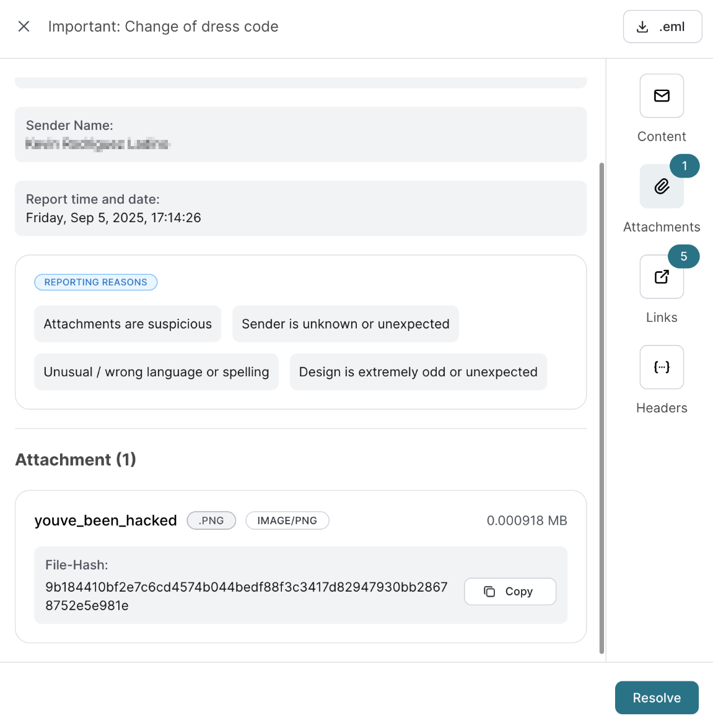Select the Attachments paperclip icon

pyautogui.click(x=662, y=186)
